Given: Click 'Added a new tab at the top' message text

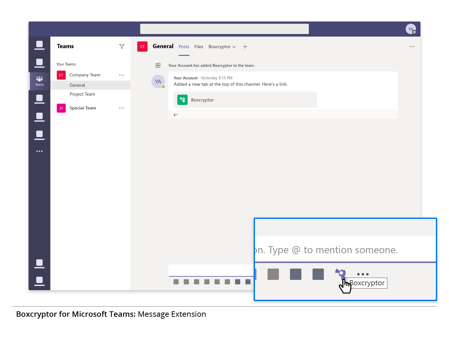Looking at the screenshot, I should tap(231, 84).
